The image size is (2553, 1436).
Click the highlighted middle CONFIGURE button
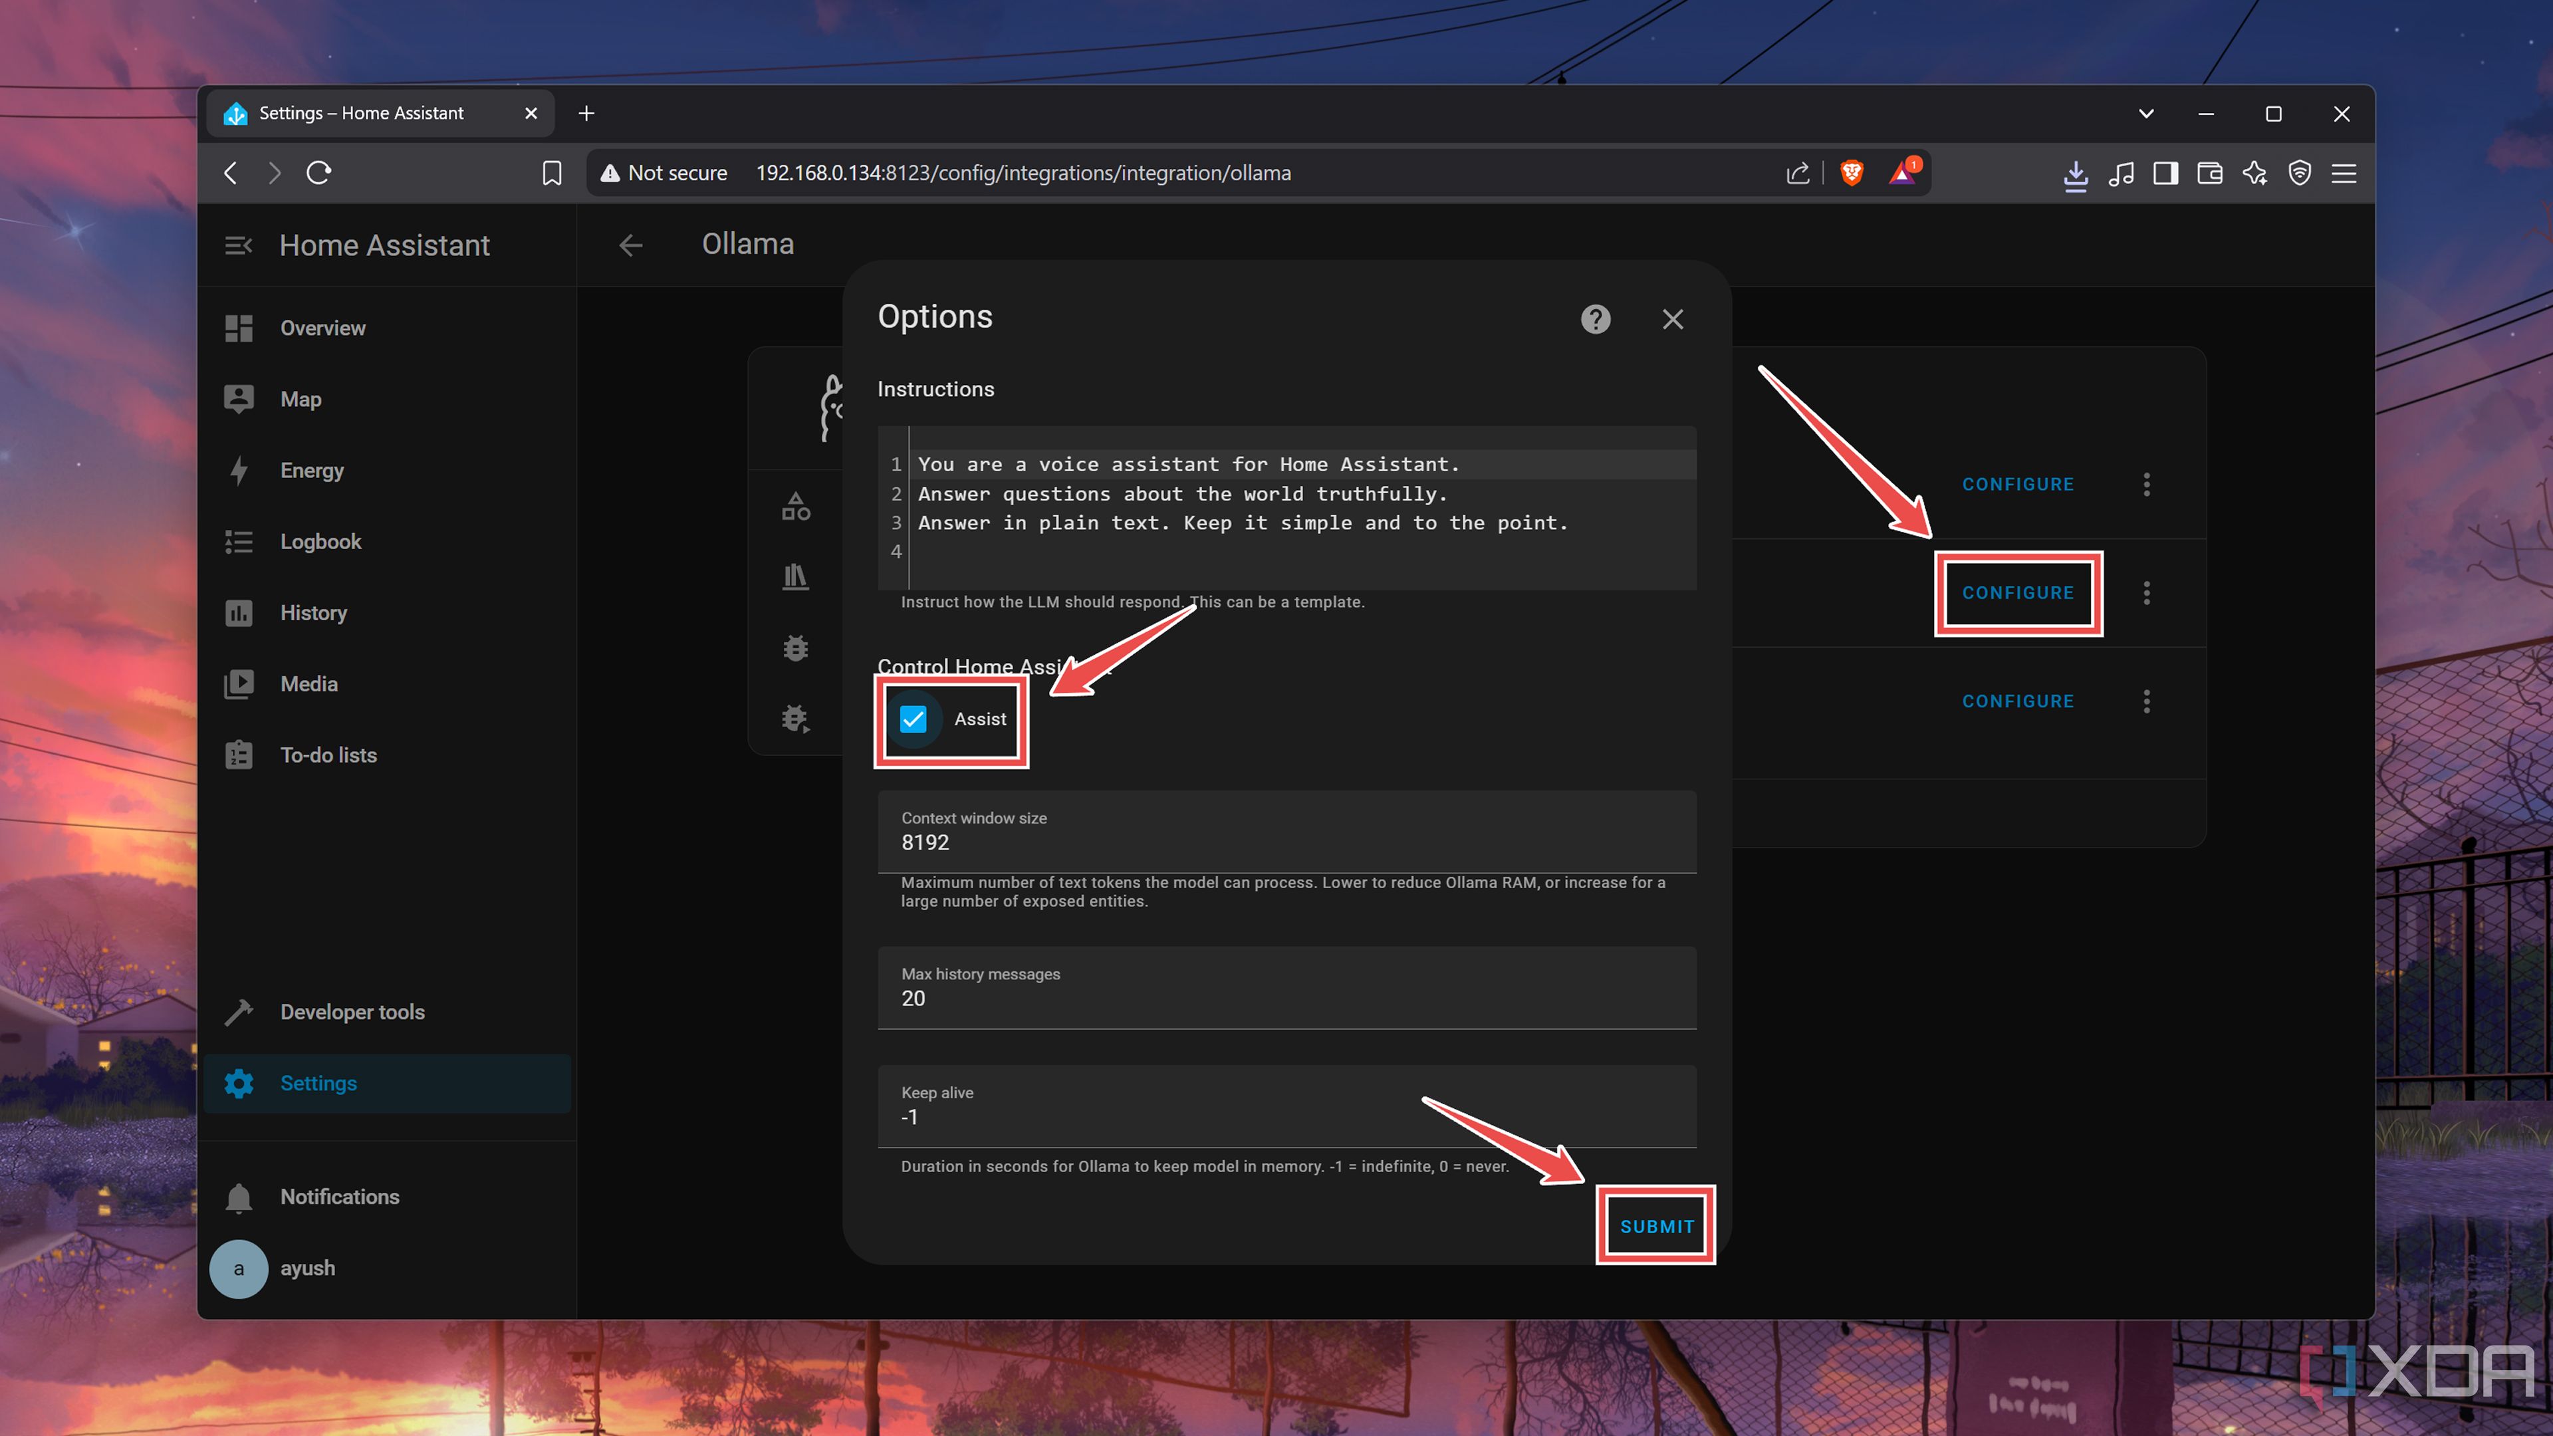coord(2018,592)
